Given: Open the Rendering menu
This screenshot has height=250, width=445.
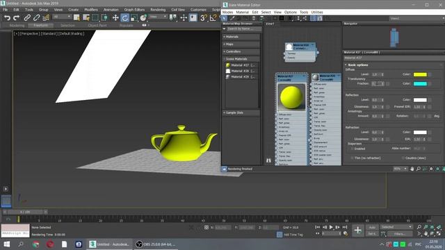Looking at the screenshot, I should 158,10.
